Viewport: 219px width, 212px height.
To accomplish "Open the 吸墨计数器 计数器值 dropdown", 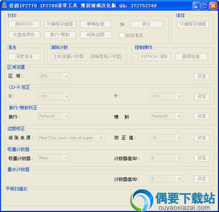I will [x=166, y=158].
